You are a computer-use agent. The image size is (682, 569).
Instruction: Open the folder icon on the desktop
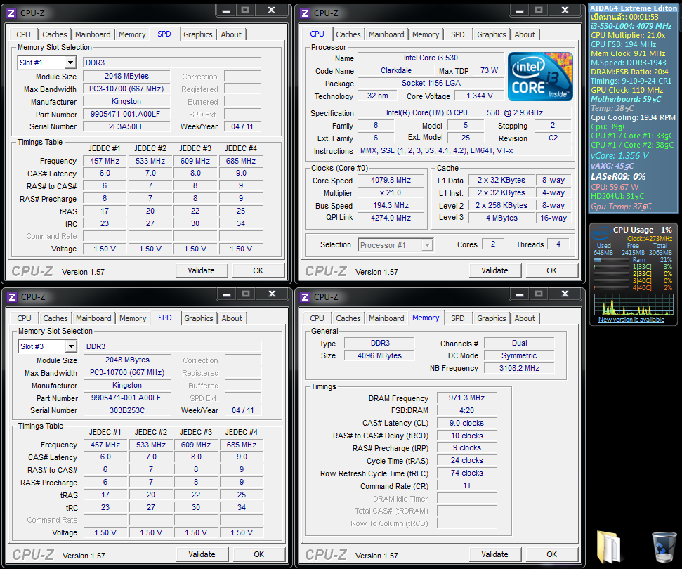point(609,547)
